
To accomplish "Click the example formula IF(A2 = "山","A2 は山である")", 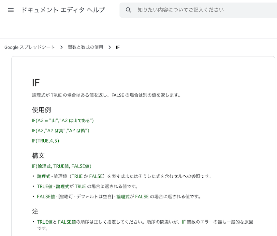I will point(63,121).
